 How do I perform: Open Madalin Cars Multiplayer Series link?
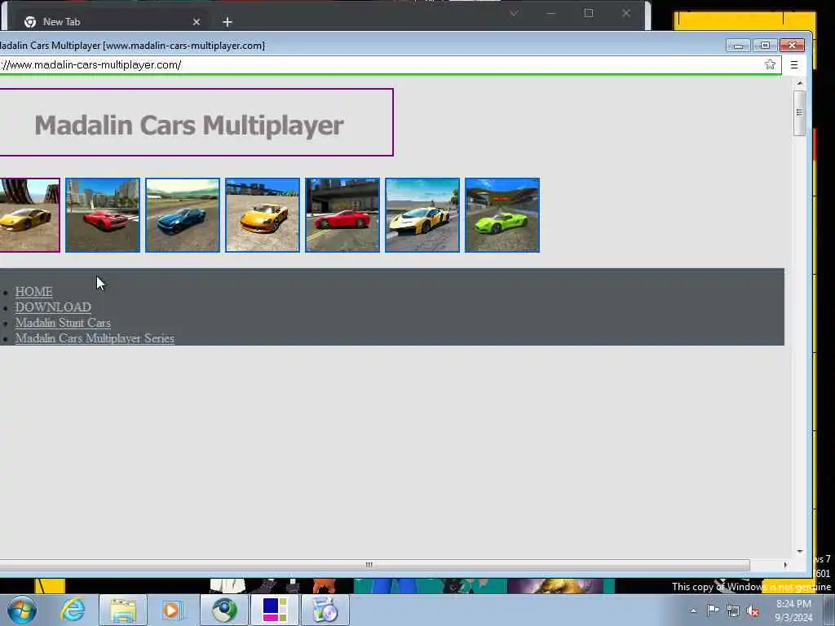[95, 338]
